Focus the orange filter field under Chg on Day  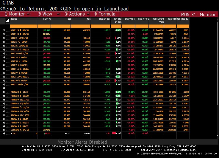(100, 26)
